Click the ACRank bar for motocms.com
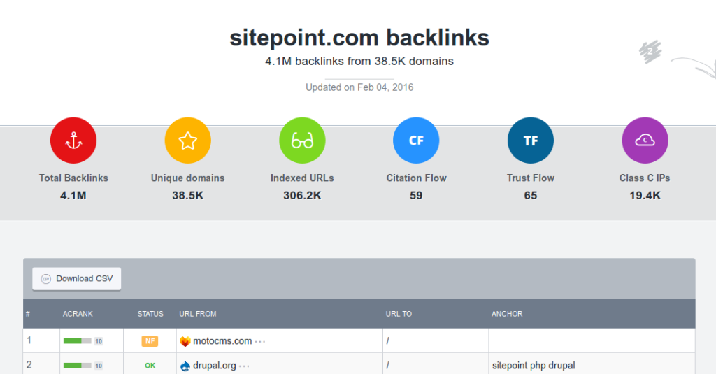The image size is (716, 374). 78,341
